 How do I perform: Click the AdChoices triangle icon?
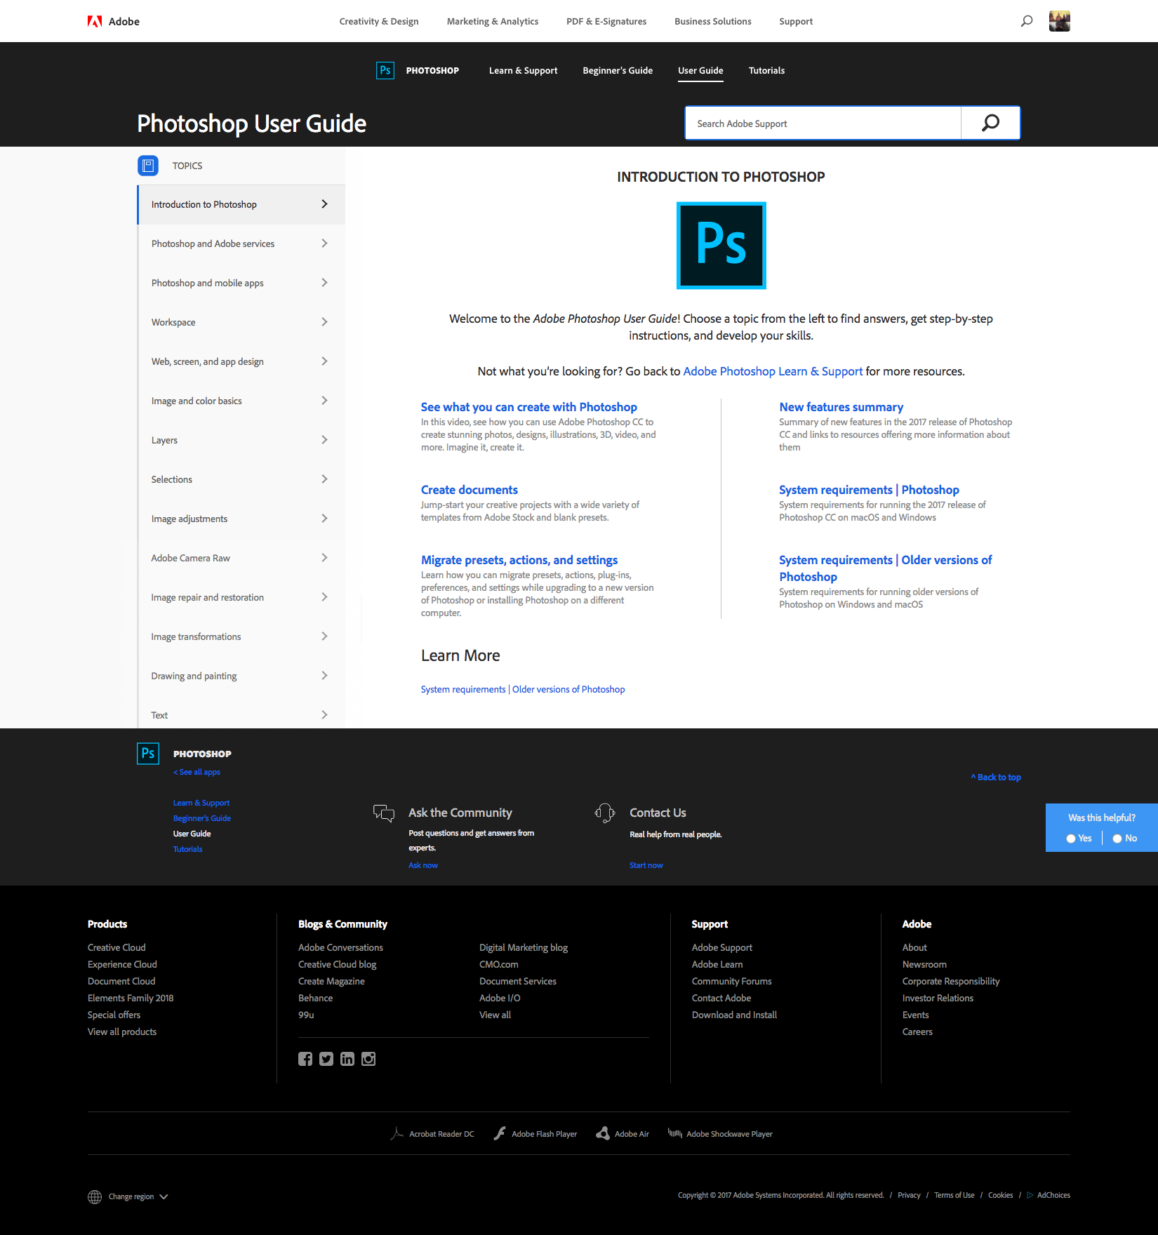tap(1030, 1195)
